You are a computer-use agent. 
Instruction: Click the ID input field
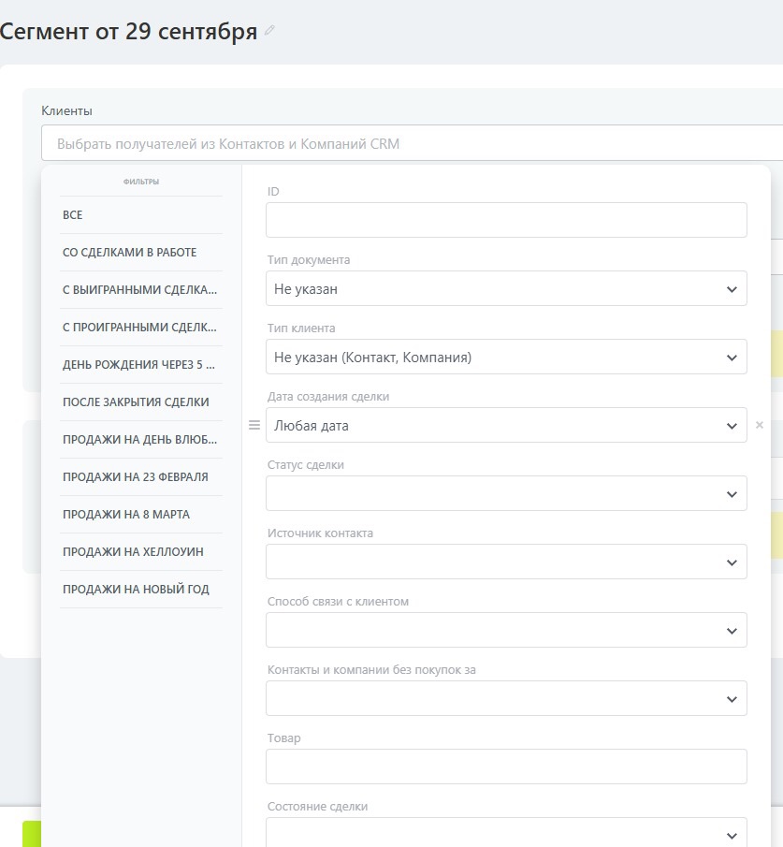tap(506, 221)
